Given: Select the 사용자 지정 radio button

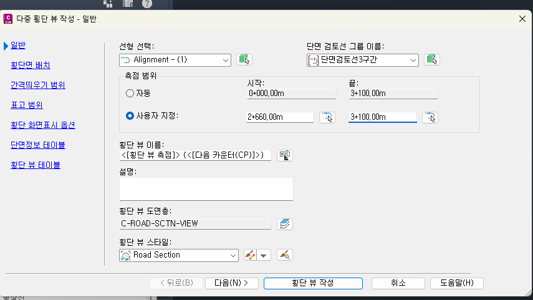Looking at the screenshot, I should [x=130, y=115].
